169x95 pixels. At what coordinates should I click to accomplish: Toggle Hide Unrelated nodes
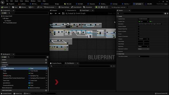(x=49, y=7)
